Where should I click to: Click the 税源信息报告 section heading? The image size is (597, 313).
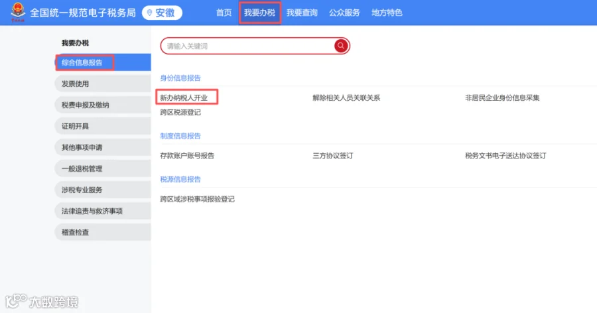(x=180, y=179)
